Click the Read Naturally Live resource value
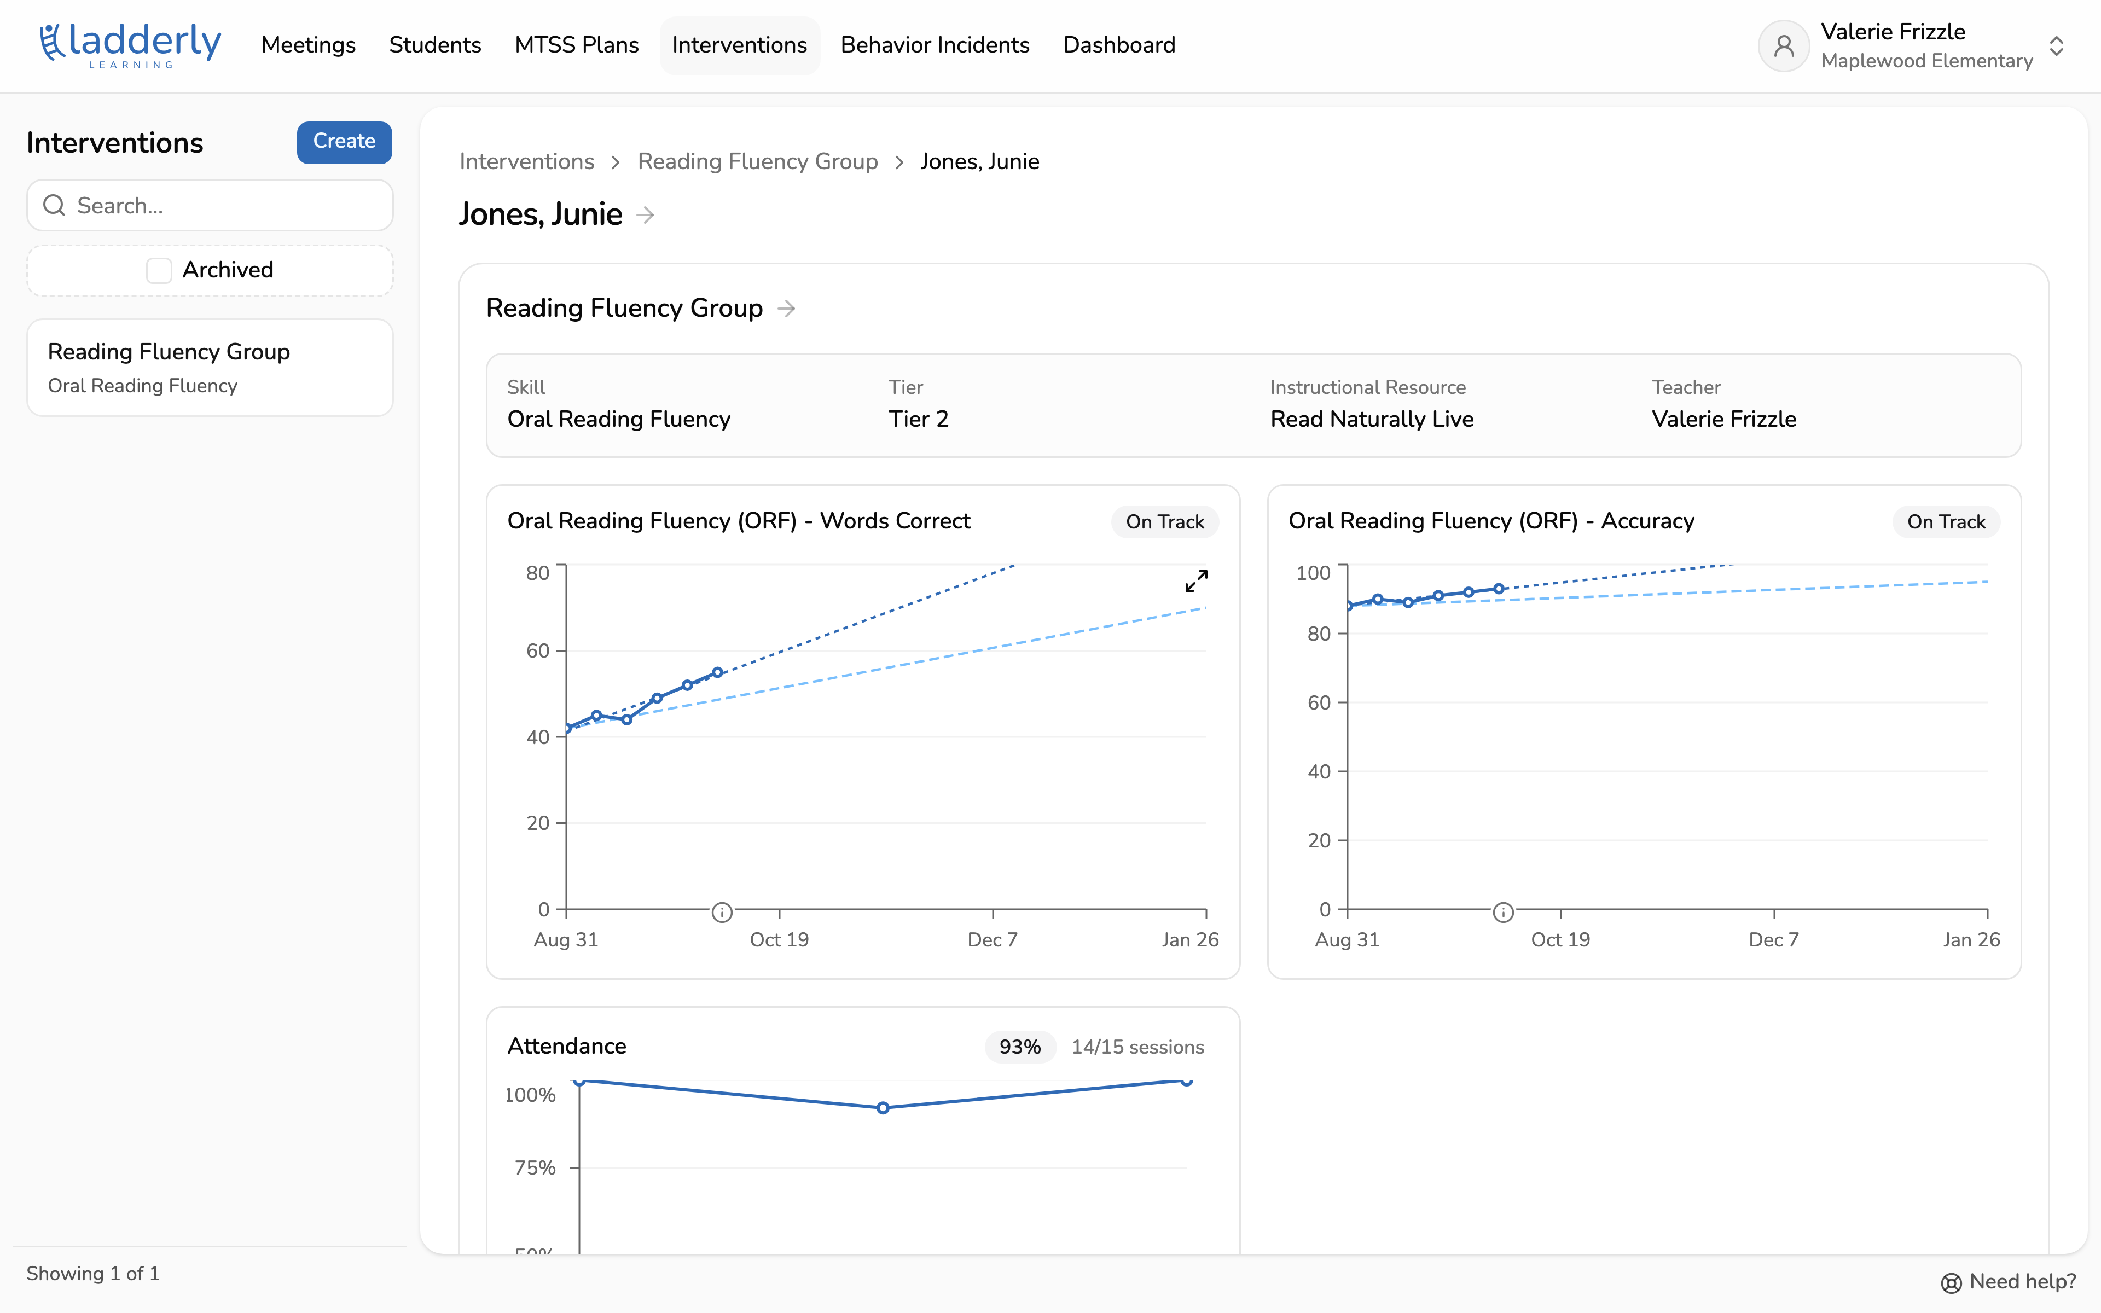Image resolution: width=2101 pixels, height=1313 pixels. click(x=1372, y=420)
